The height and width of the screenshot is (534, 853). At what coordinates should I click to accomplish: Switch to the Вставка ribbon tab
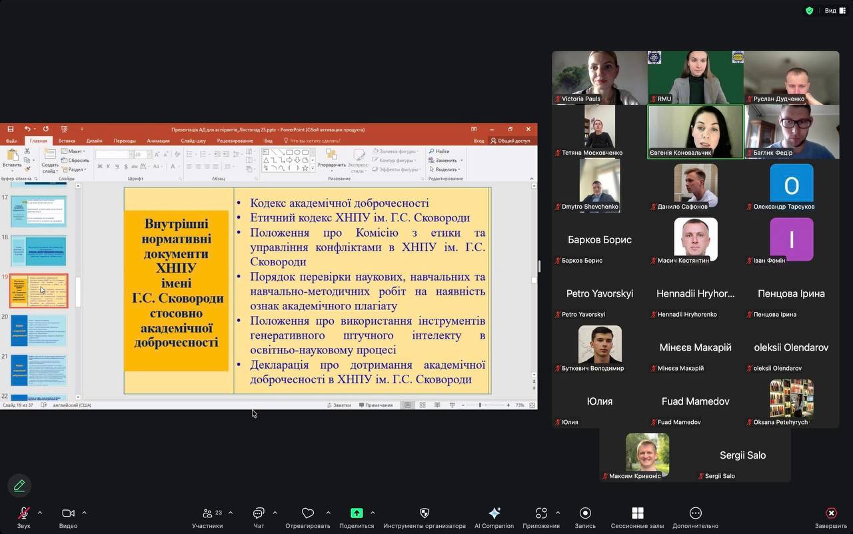click(x=67, y=141)
